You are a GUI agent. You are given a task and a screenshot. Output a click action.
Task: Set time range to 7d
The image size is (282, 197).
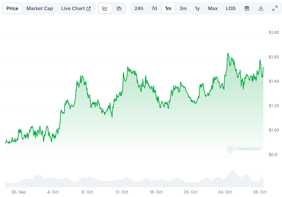click(154, 8)
